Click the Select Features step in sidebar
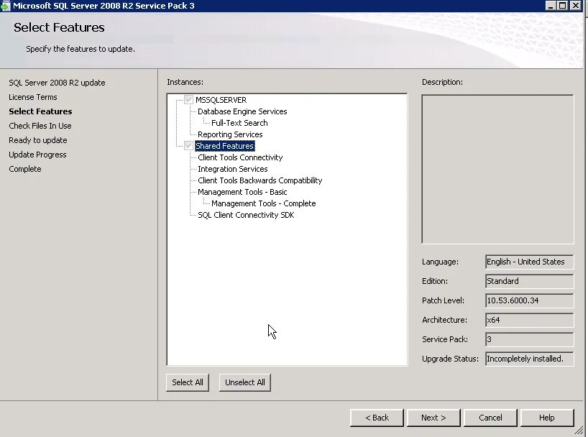The height and width of the screenshot is (437, 588). [x=40, y=111]
